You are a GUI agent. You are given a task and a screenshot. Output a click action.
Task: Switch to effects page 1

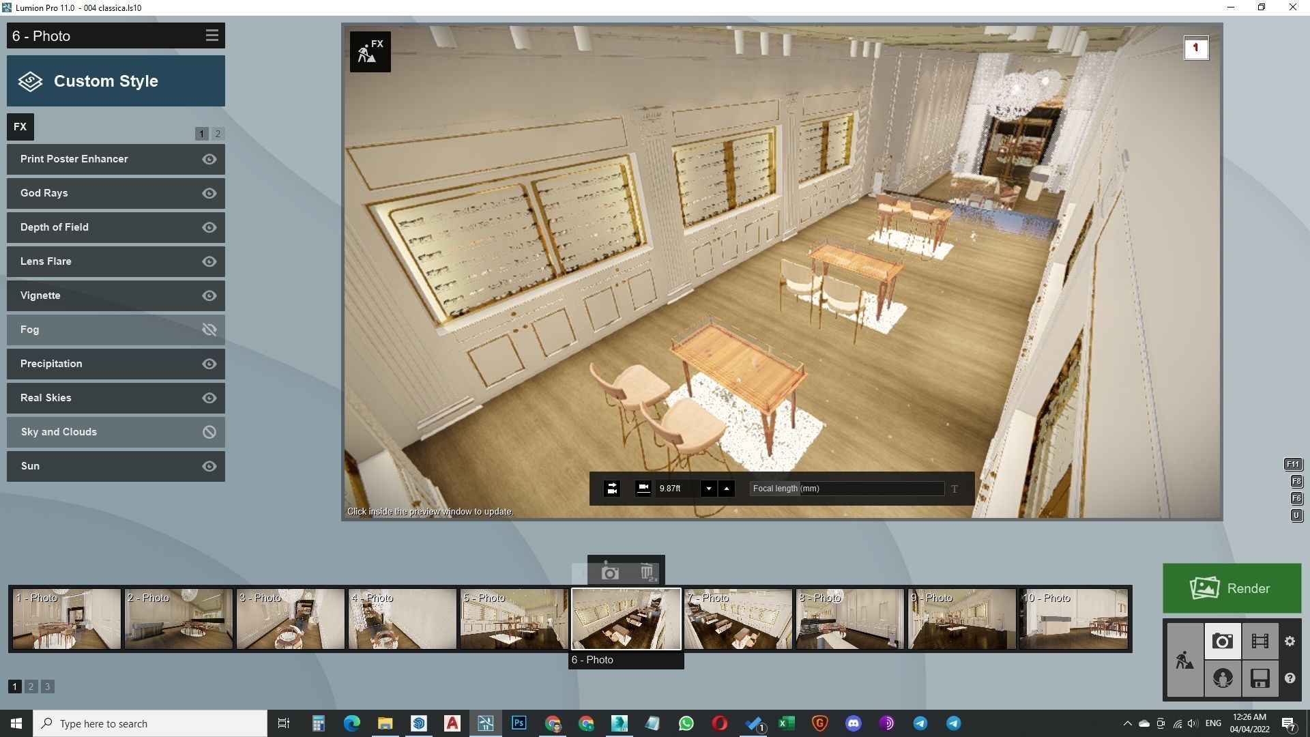(201, 134)
